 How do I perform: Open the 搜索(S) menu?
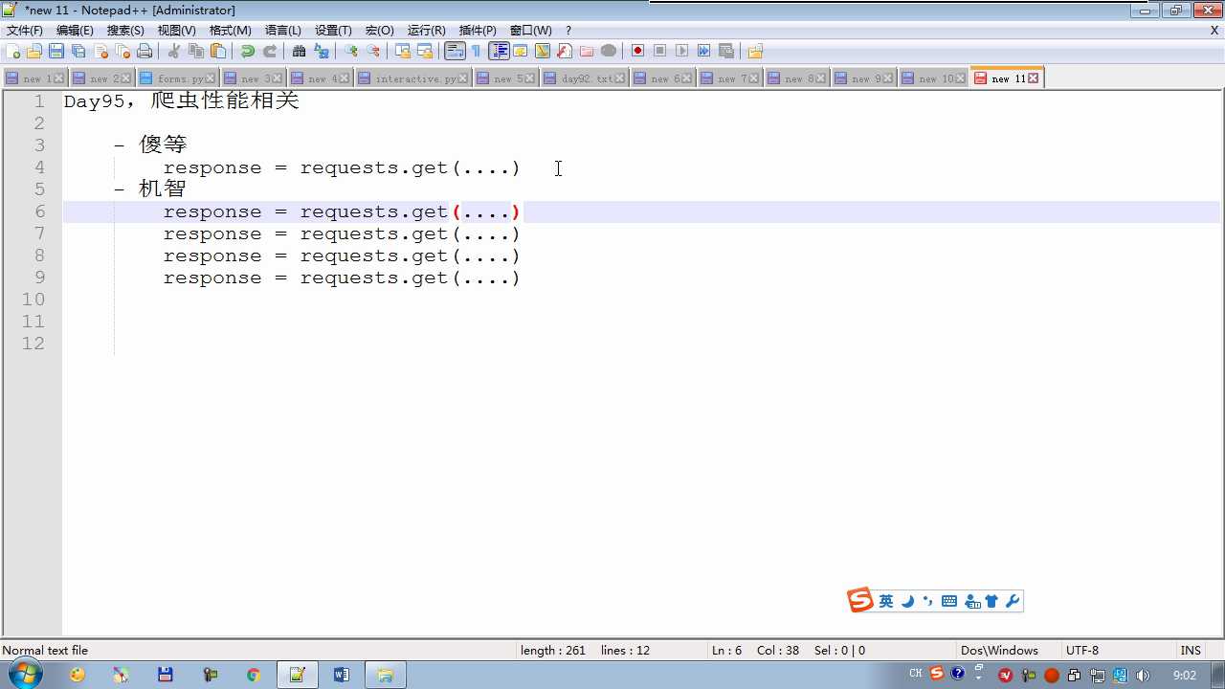coord(125,31)
